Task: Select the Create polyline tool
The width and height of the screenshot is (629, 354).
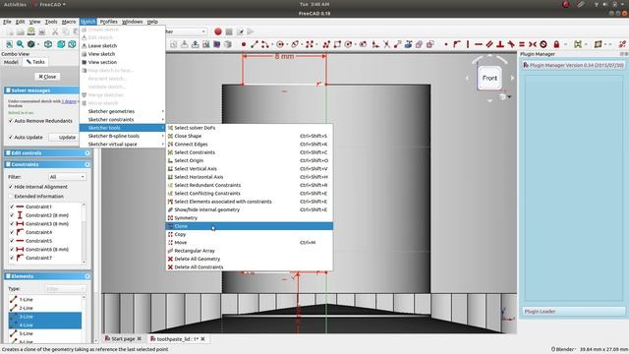Action: tap(326, 44)
